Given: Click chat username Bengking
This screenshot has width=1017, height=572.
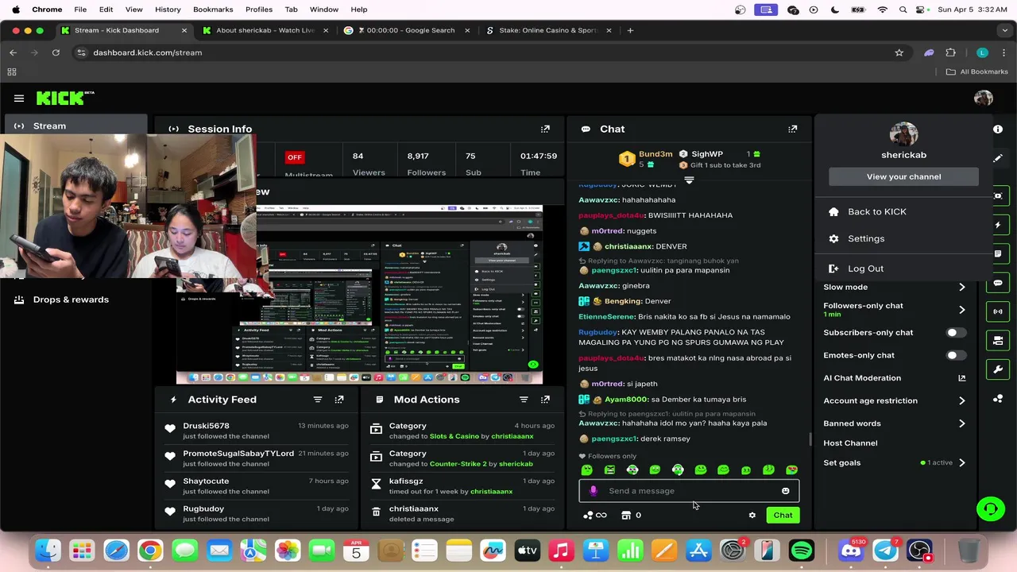Looking at the screenshot, I should 624,301.
